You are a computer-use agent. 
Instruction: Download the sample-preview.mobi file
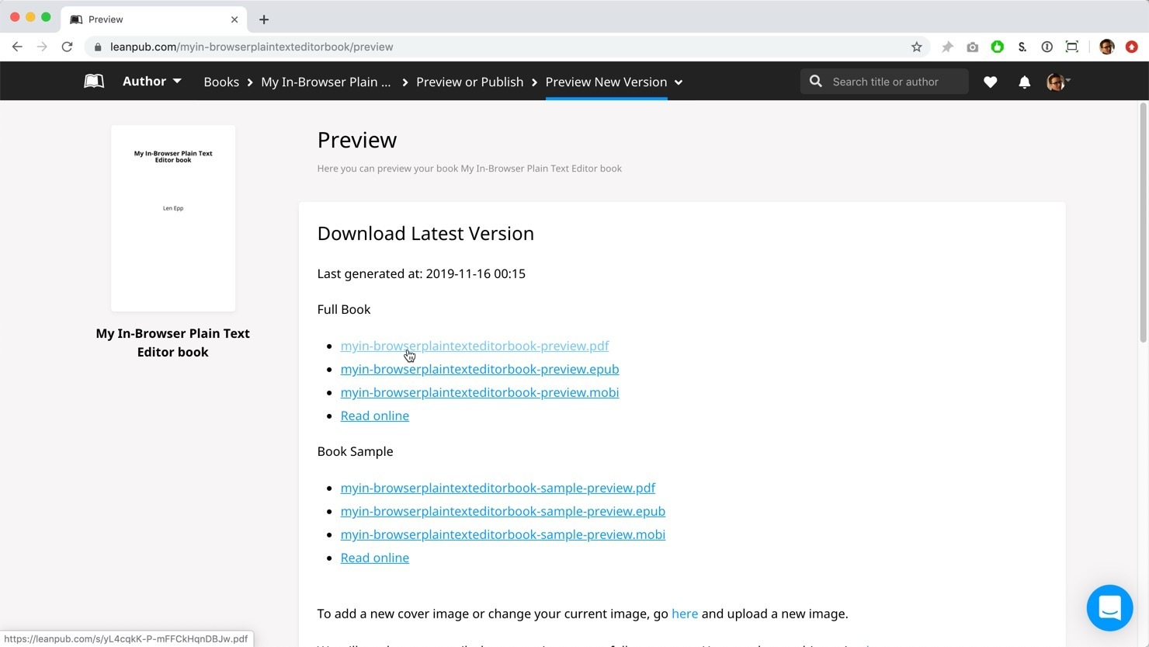coord(503,534)
